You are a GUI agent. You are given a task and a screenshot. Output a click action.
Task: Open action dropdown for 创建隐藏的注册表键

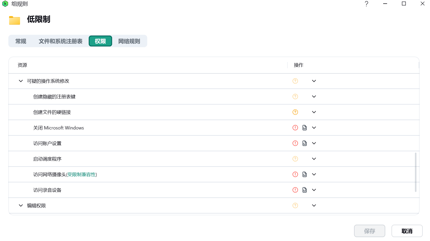[x=314, y=97]
